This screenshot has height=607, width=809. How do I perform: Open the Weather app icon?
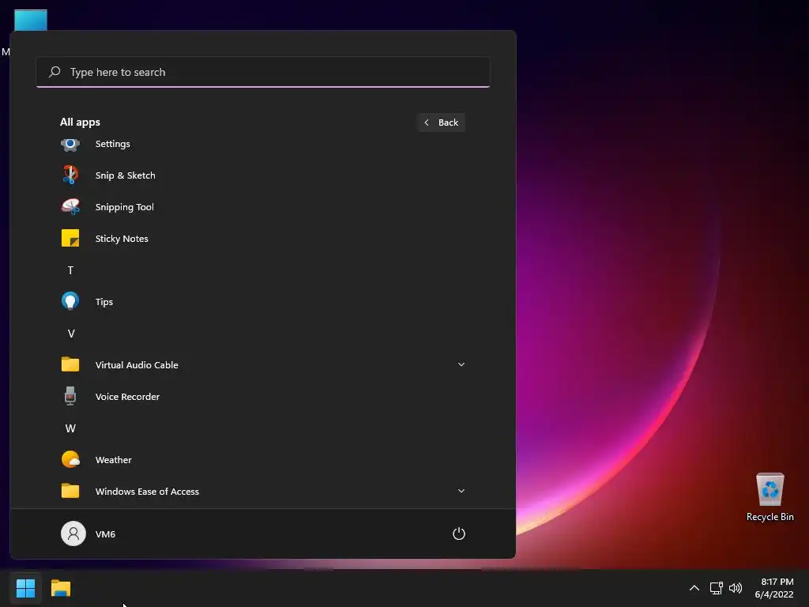tap(70, 459)
